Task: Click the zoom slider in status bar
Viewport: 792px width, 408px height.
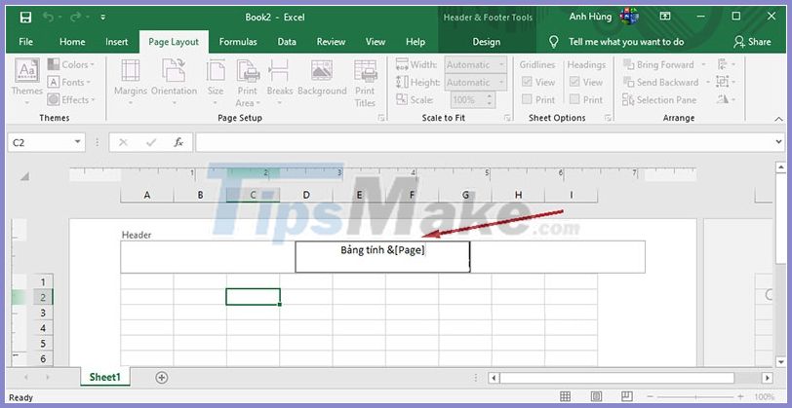Action: tap(695, 397)
